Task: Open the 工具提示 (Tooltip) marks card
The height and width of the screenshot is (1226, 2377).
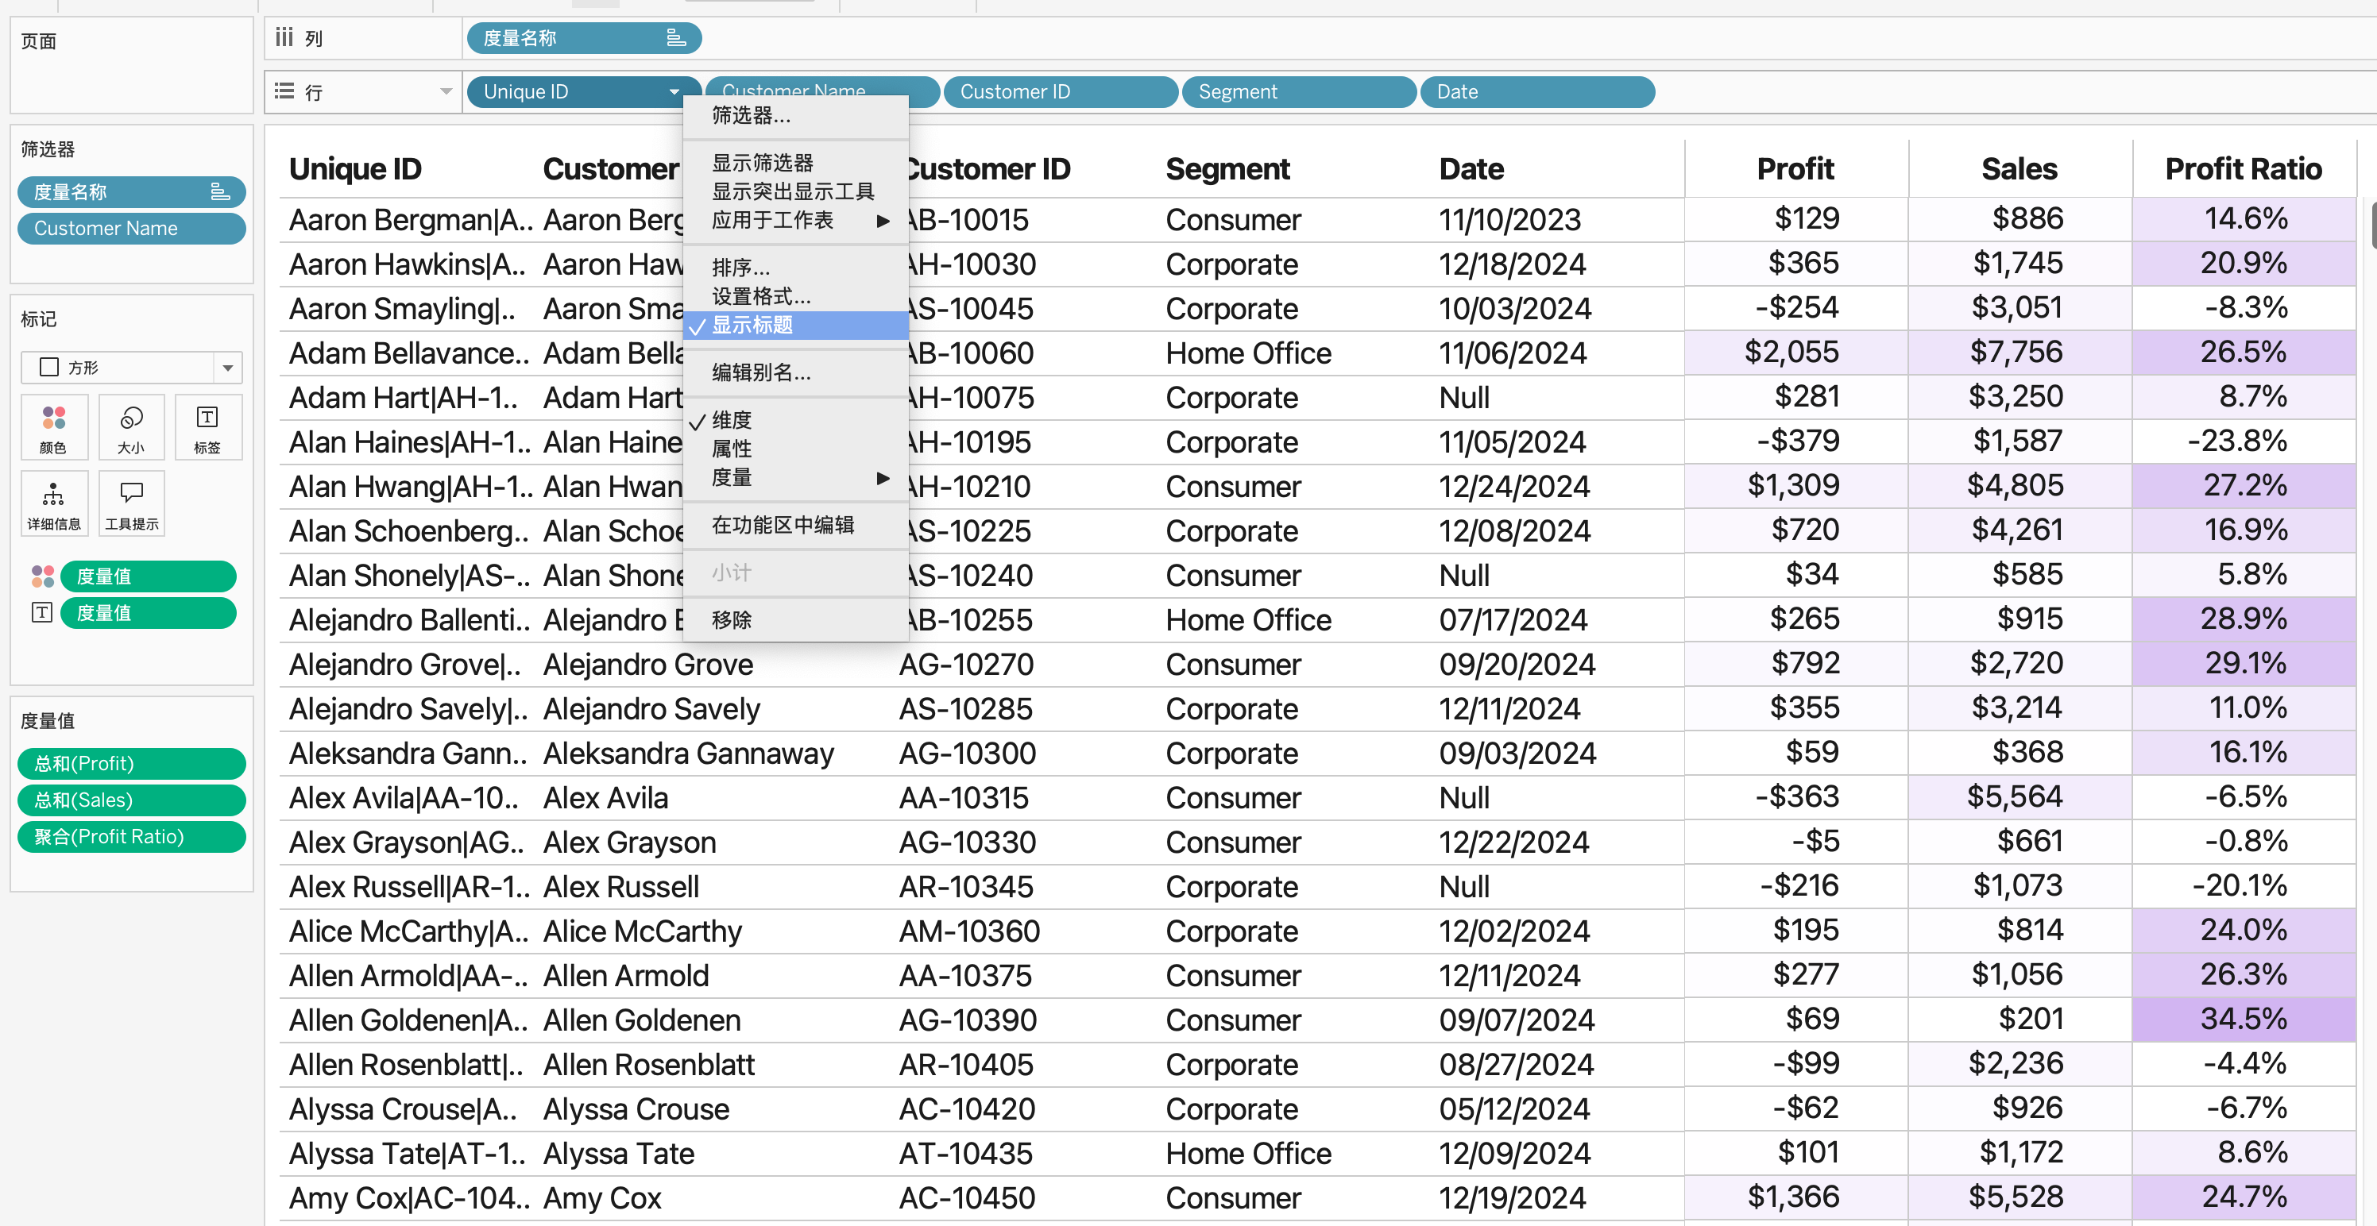Action: [131, 504]
